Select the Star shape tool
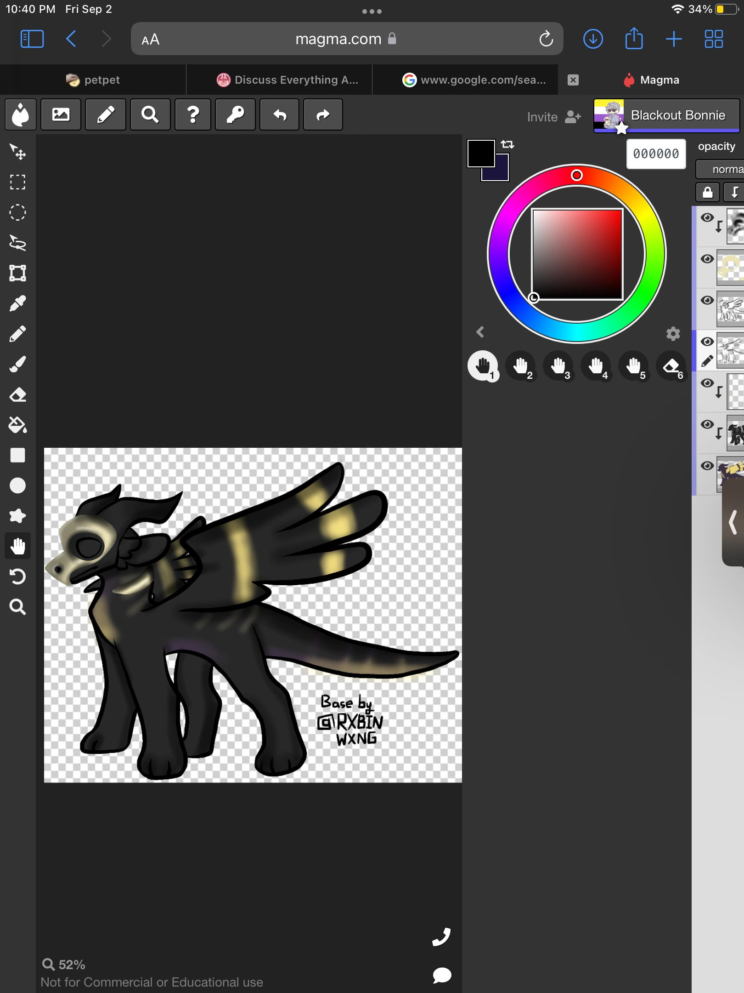Screen dimensions: 744x993 pyautogui.click(x=18, y=516)
